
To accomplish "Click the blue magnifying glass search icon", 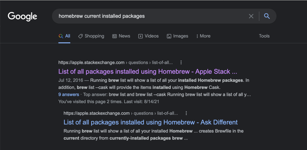I will [x=267, y=16].
